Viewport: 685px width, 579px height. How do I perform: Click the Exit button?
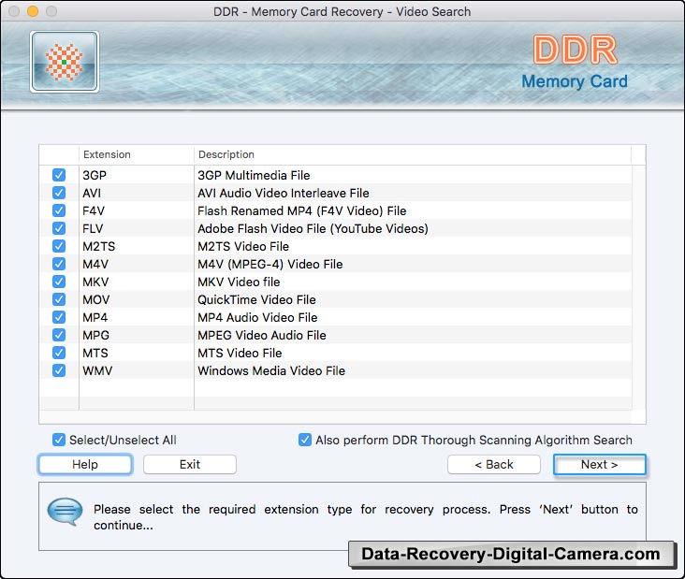coord(190,464)
